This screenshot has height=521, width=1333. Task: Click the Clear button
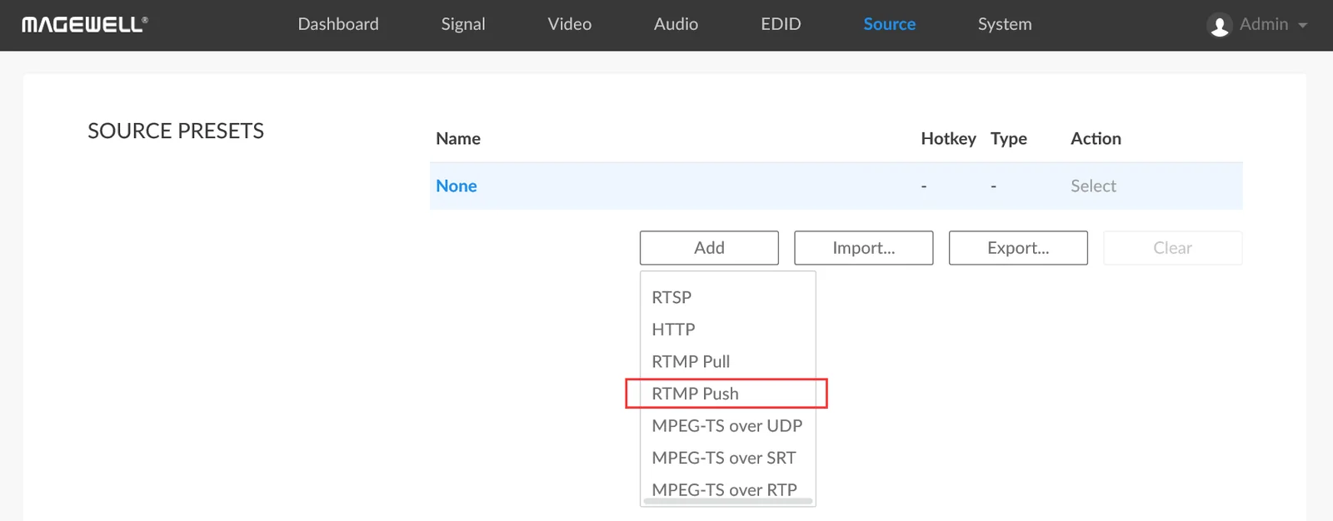point(1172,248)
